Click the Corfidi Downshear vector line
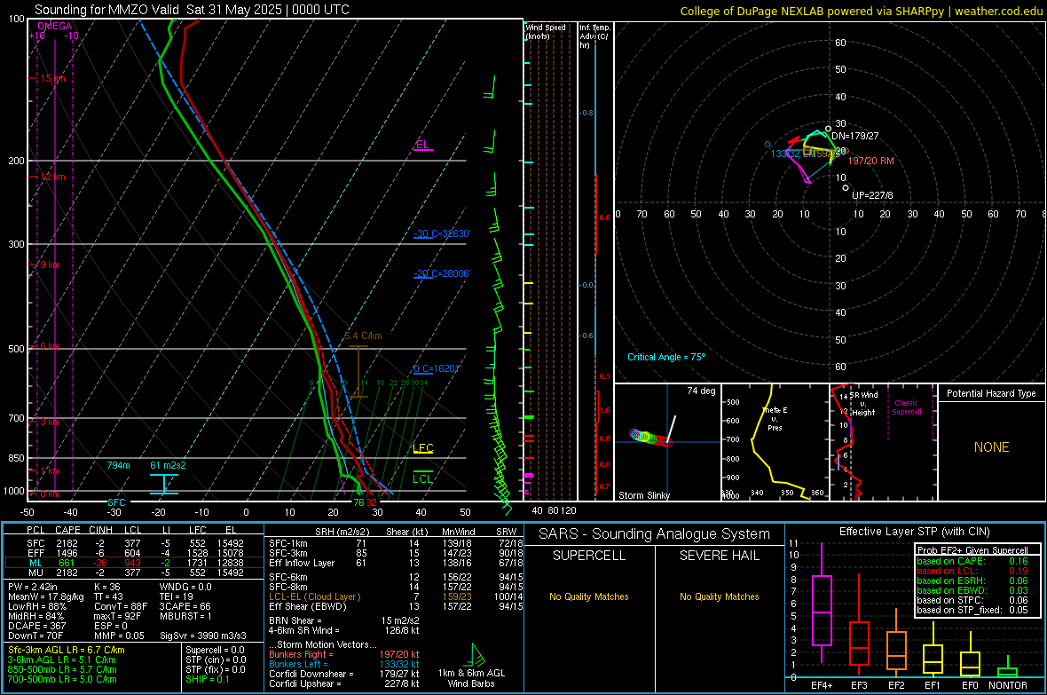 pyautogui.click(x=344, y=674)
